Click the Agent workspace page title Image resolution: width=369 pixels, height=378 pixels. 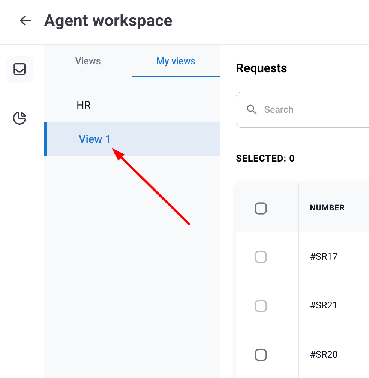pyautogui.click(x=108, y=21)
